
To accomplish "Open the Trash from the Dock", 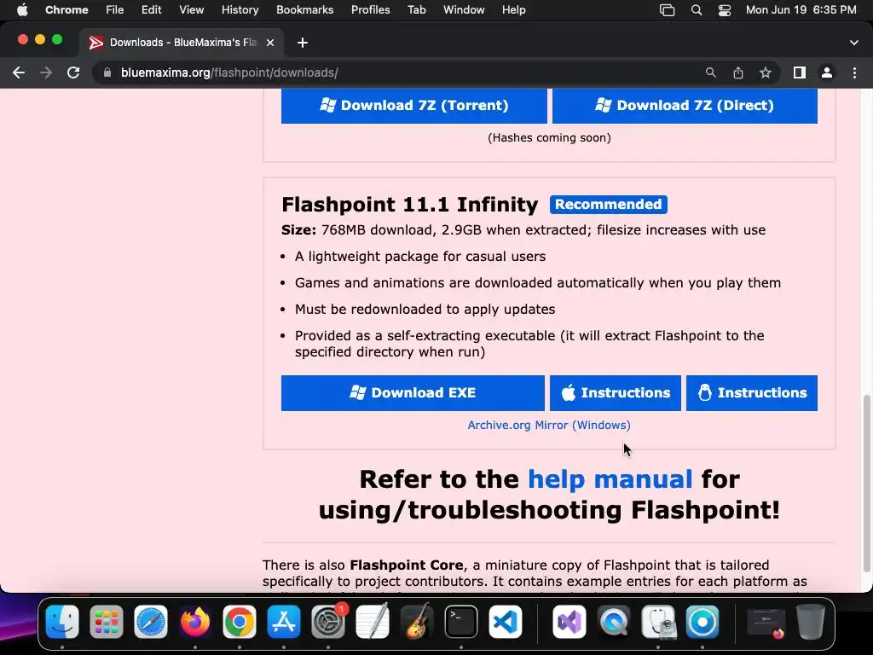I will [x=811, y=622].
